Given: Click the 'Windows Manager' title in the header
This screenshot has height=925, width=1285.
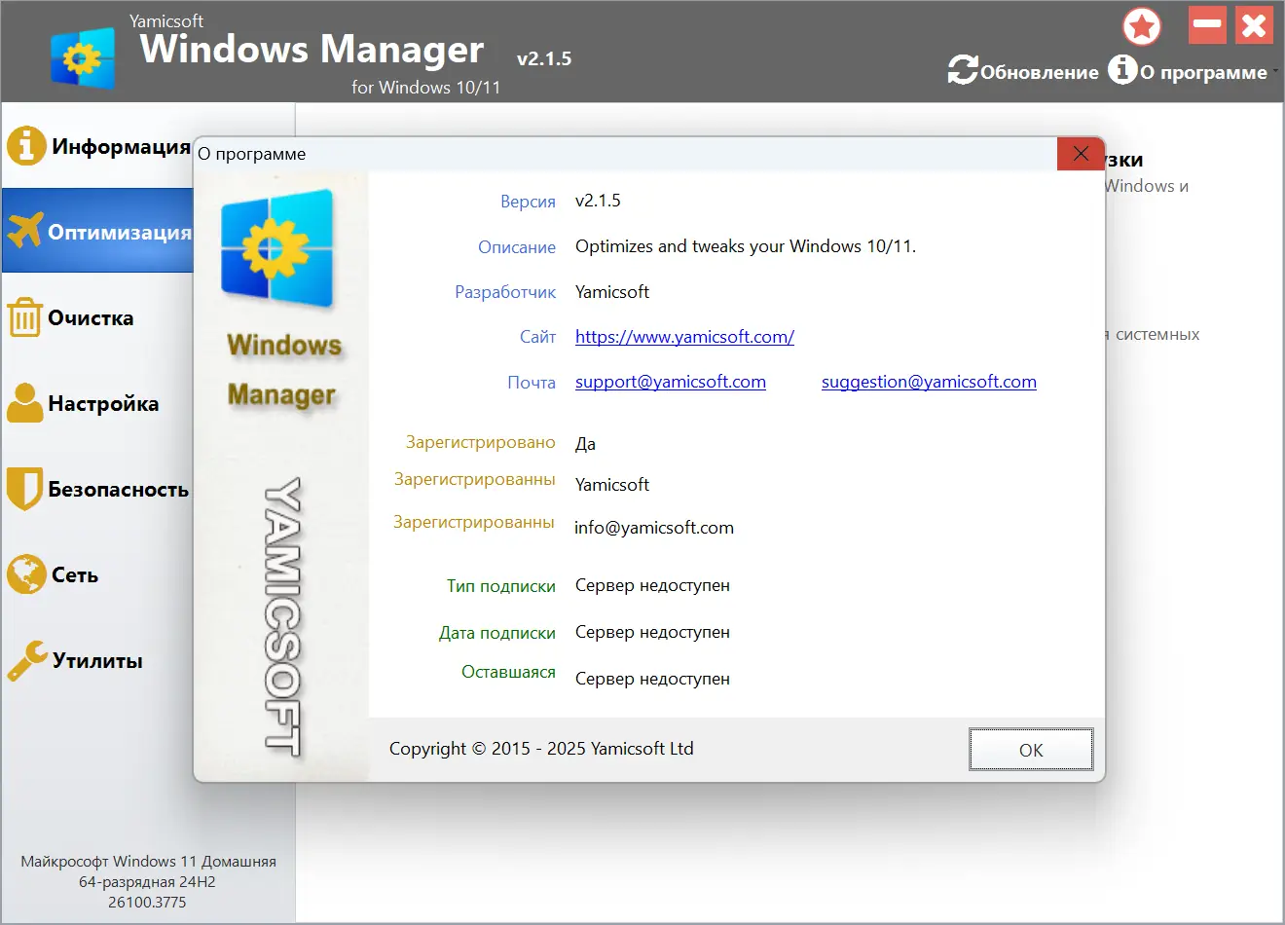Looking at the screenshot, I should point(312,49).
